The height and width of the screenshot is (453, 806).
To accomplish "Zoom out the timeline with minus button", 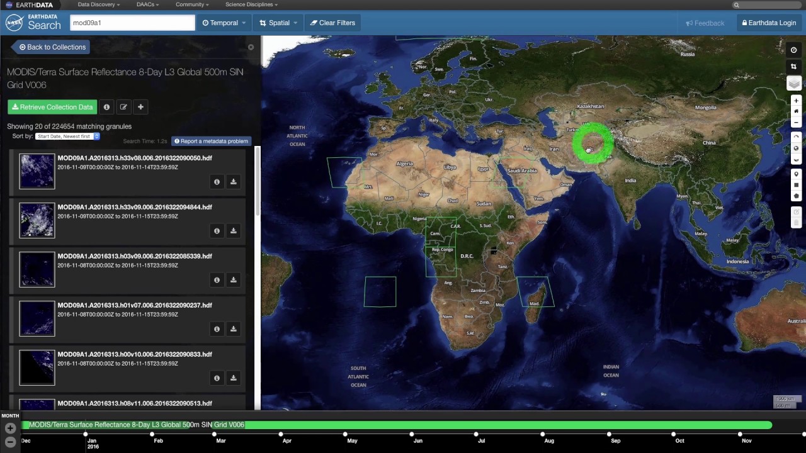I will tap(10, 442).
